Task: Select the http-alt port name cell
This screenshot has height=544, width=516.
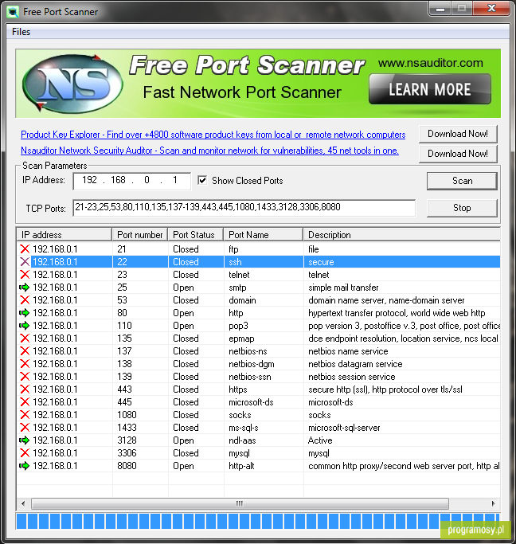Action: [241, 466]
